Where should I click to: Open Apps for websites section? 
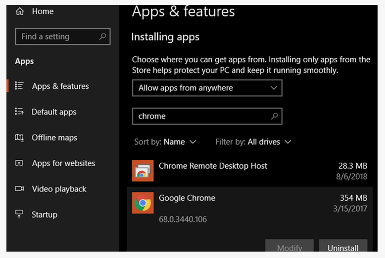[64, 163]
